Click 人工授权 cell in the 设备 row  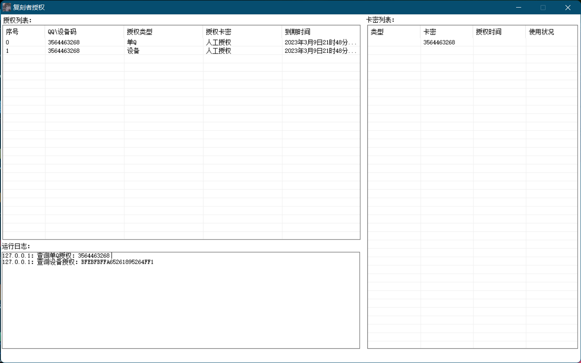point(218,51)
